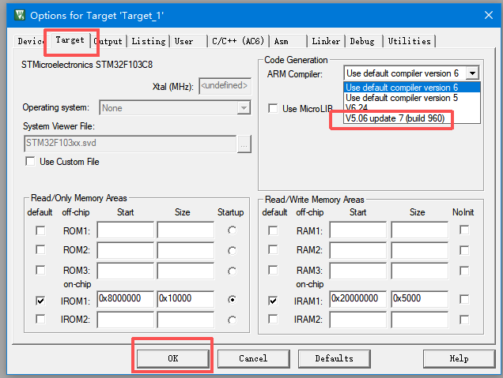Check the RAM2 default checkbox
Viewport: 503px width, 378px height.
tap(273, 249)
